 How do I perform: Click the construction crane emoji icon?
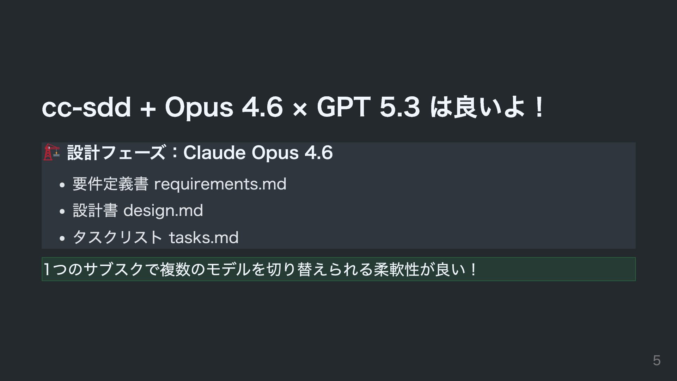pos(51,152)
